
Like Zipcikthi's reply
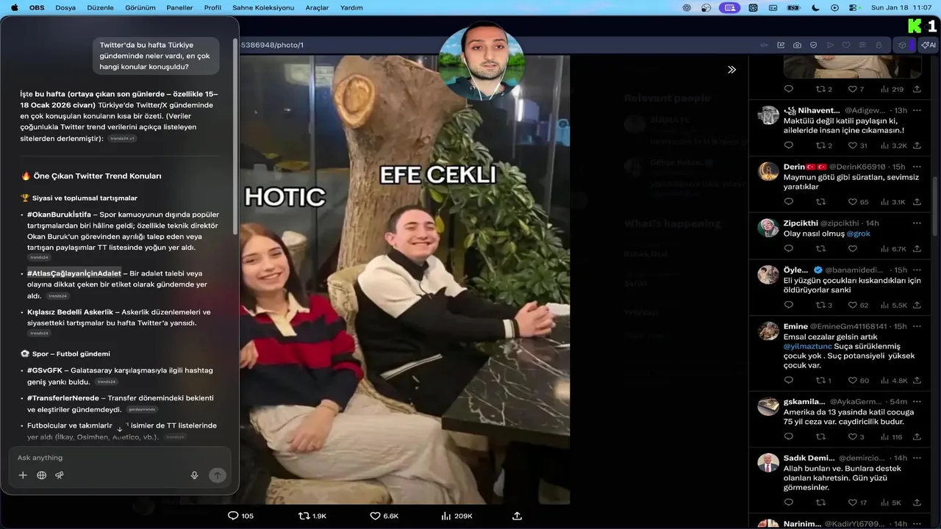pos(853,249)
